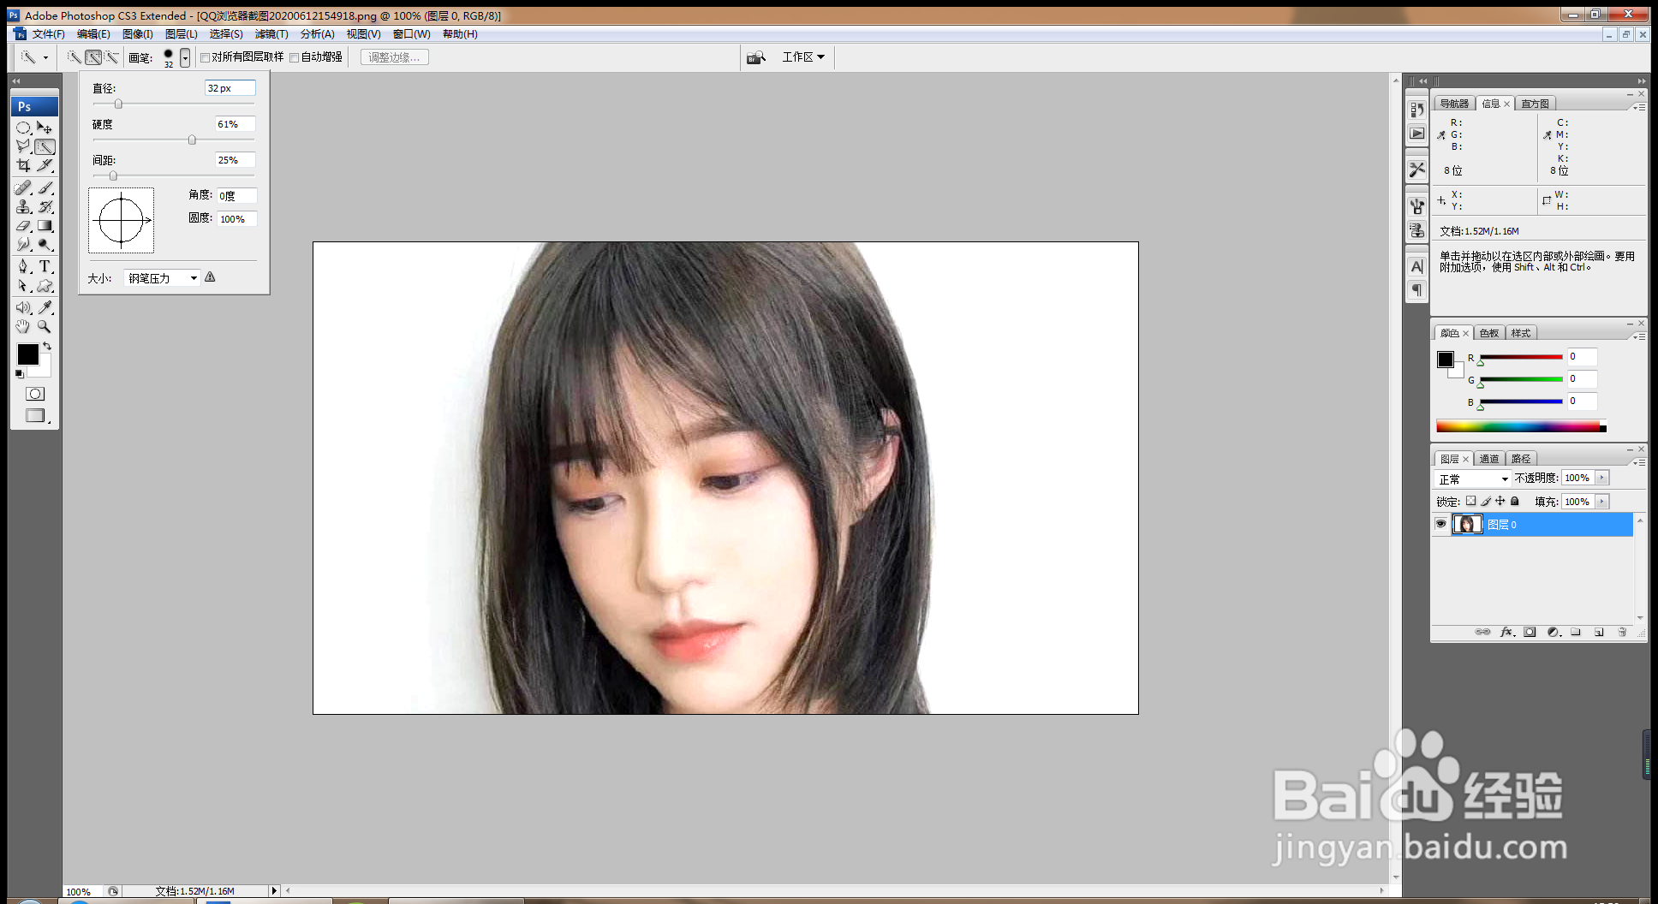Screen dimensions: 1658x904
Task: Switch to the 直方图 tab
Action: pos(1535,104)
